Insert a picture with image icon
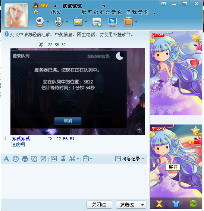Viewport: 204px width, 211px height. pos(54,159)
